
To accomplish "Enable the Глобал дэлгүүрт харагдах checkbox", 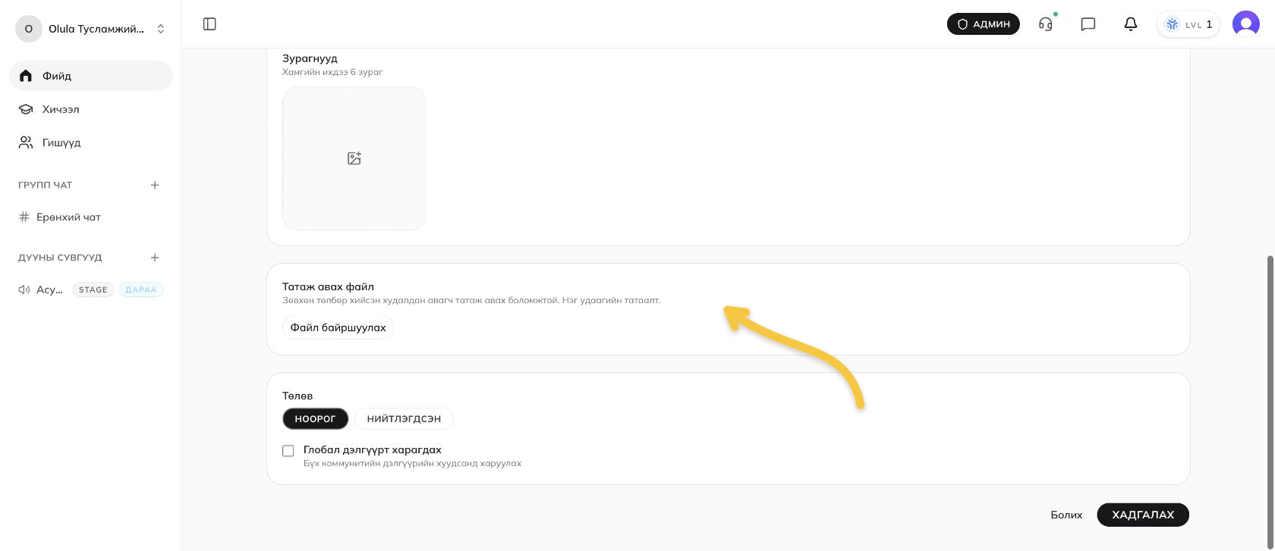I will pos(288,451).
